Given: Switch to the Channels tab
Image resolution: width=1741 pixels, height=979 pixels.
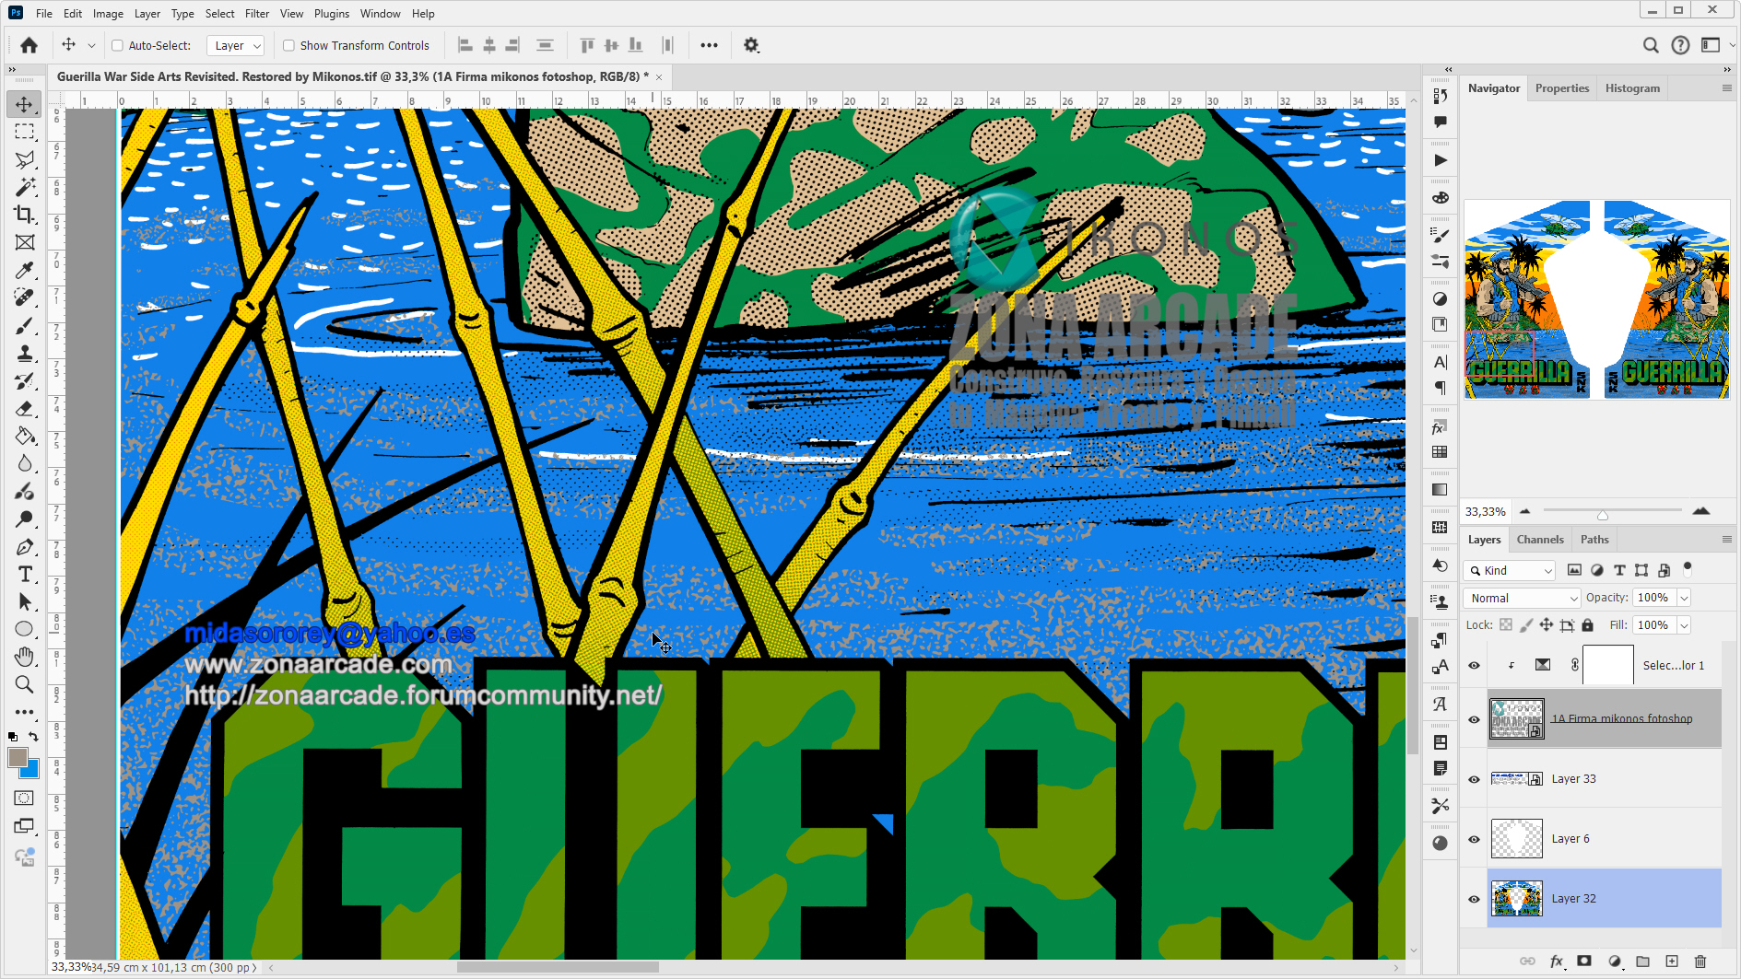Looking at the screenshot, I should click(1540, 540).
